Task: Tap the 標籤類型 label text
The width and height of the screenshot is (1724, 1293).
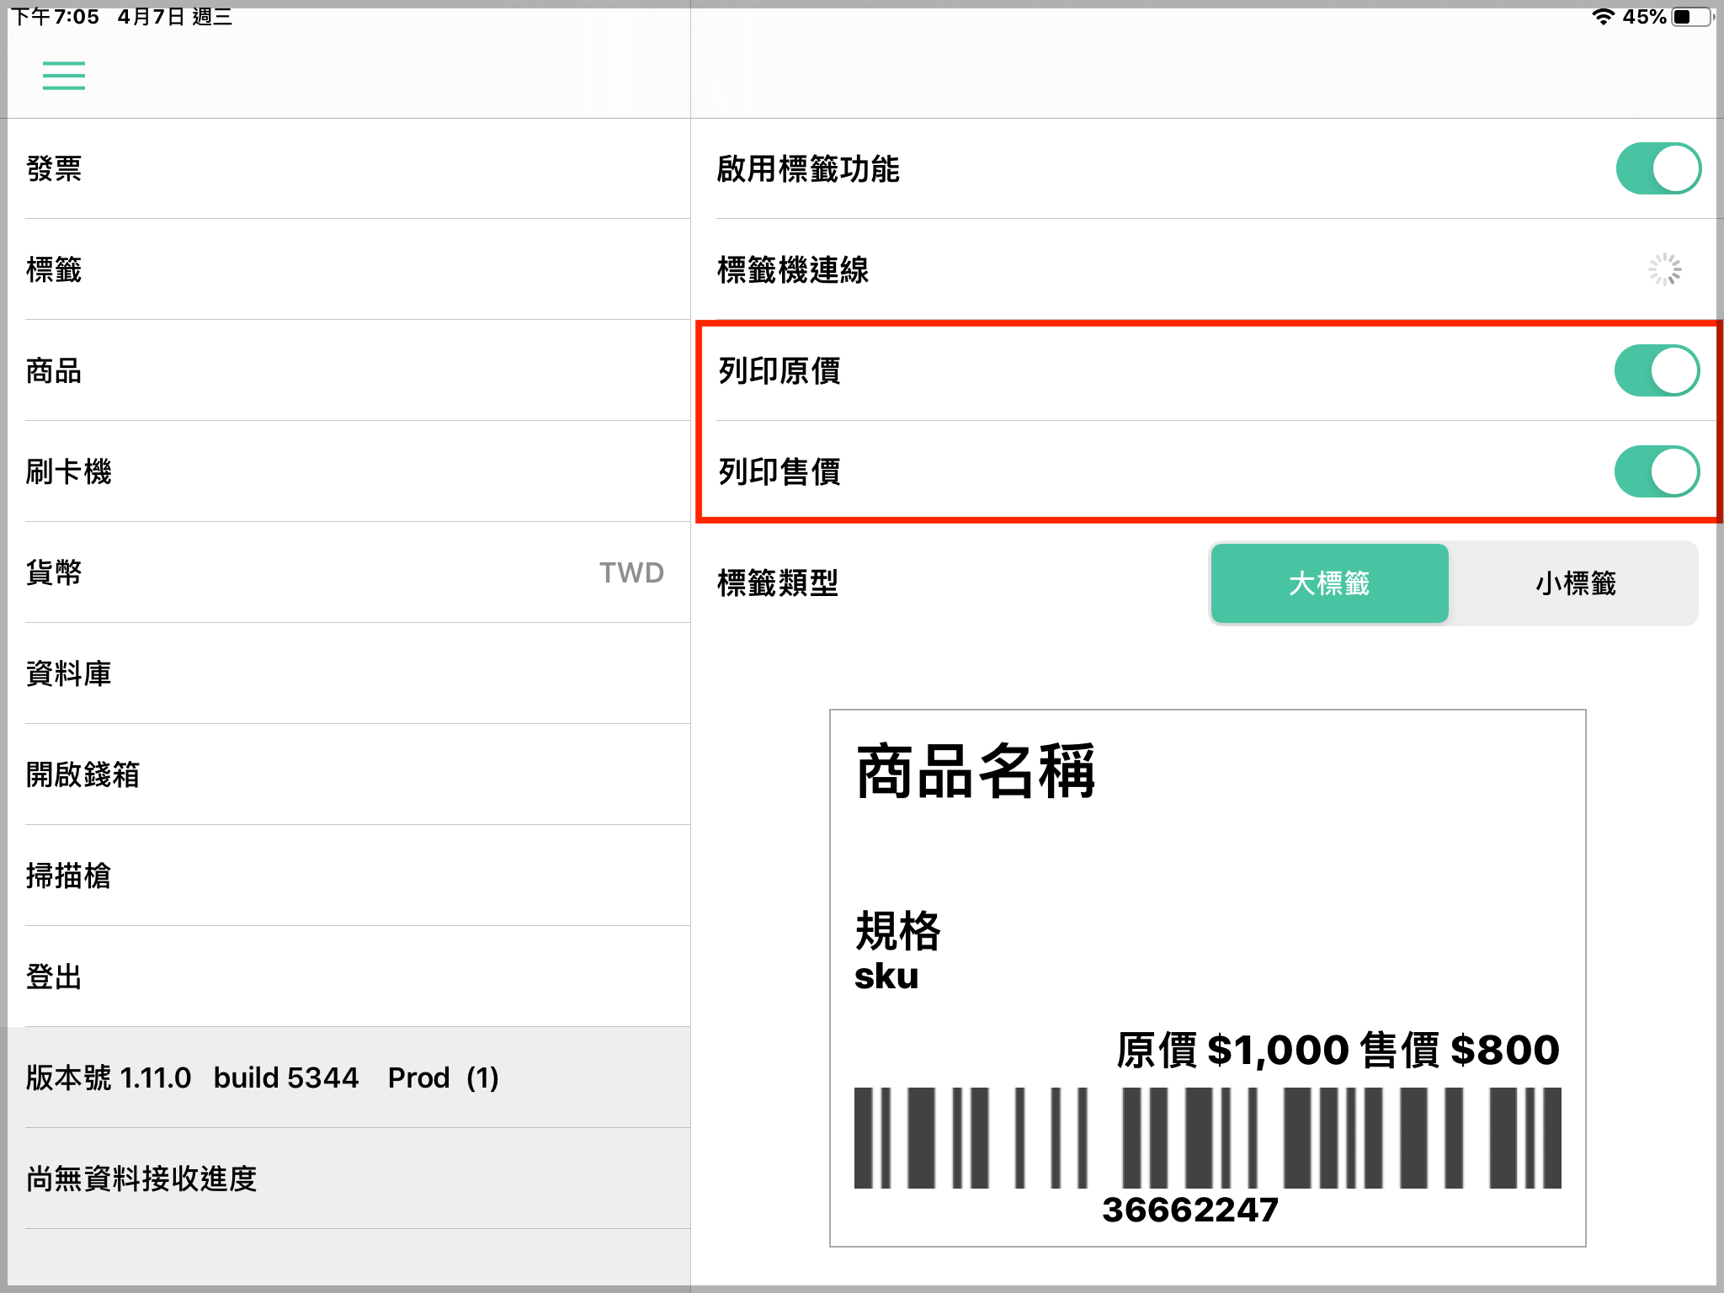Action: click(778, 583)
